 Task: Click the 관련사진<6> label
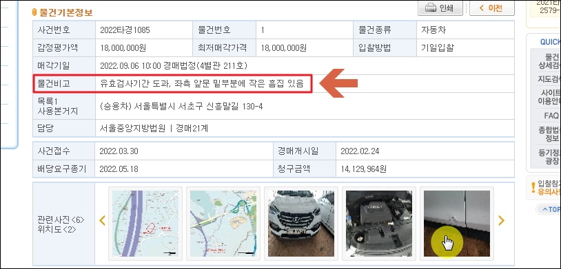pyautogui.click(x=61, y=219)
